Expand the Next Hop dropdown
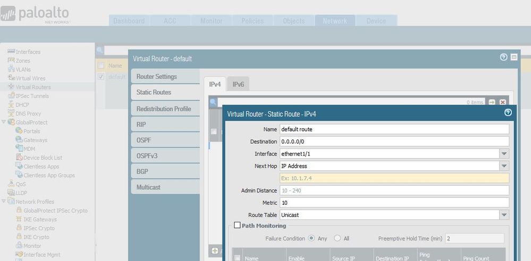This screenshot has height=261, width=531. (x=504, y=166)
